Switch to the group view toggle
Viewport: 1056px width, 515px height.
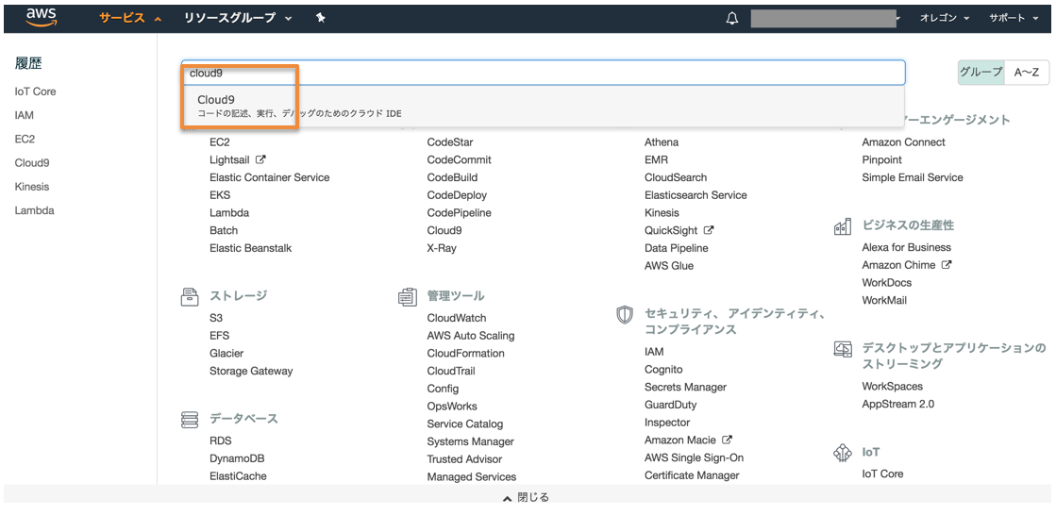(x=981, y=72)
